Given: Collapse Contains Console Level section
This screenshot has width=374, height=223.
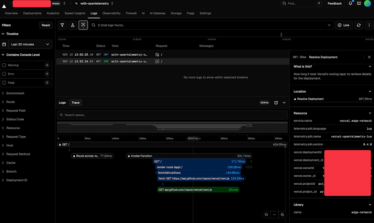Looking at the screenshot, I should [x=21, y=55].
